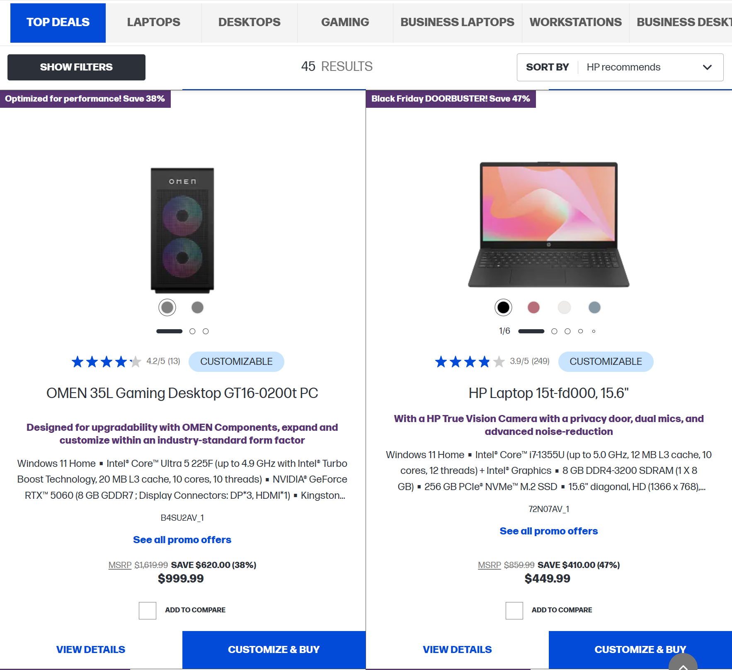The height and width of the screenshot is (670, 732).
Task: Go to third OMEN image carousel dot
Action: pyautogui.click(x=206, y=331)
